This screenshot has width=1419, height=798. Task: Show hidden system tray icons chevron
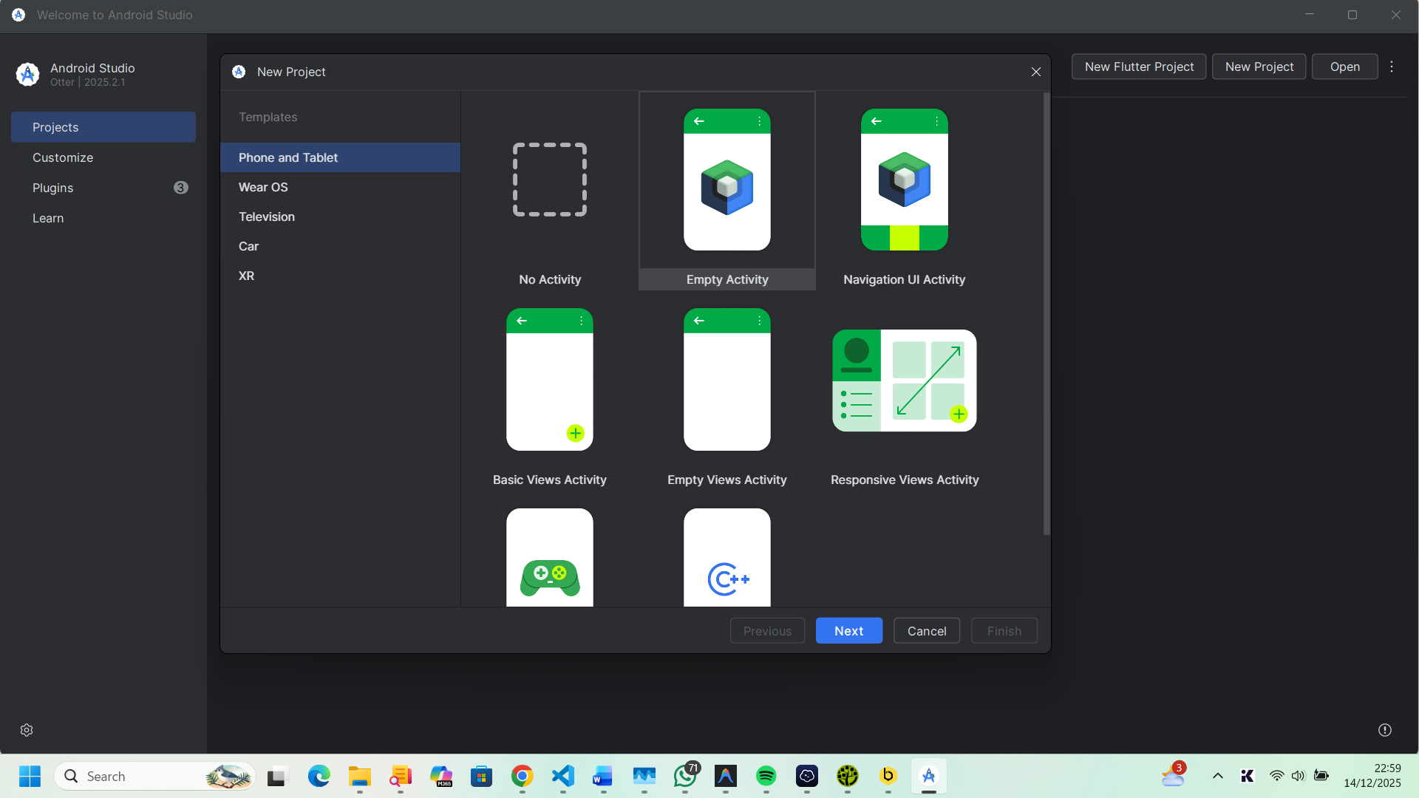pos(1217,776)
